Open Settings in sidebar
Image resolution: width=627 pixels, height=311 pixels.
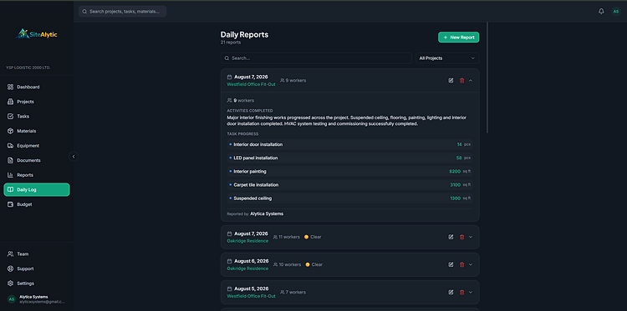[37, 283]
